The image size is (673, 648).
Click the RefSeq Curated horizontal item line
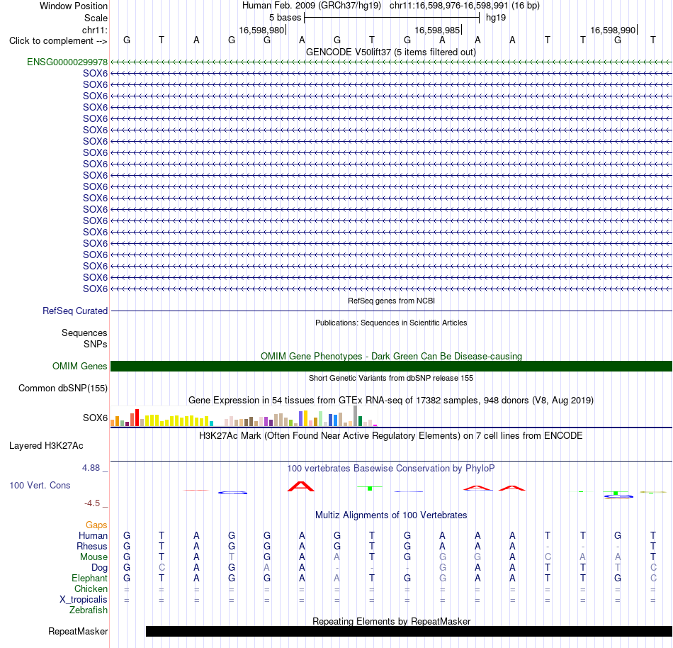click(x=391, y=311)
